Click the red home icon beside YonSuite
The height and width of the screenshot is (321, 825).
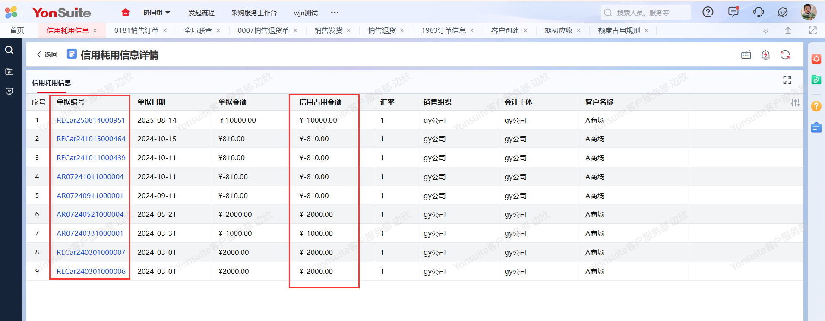pos(126,13)
